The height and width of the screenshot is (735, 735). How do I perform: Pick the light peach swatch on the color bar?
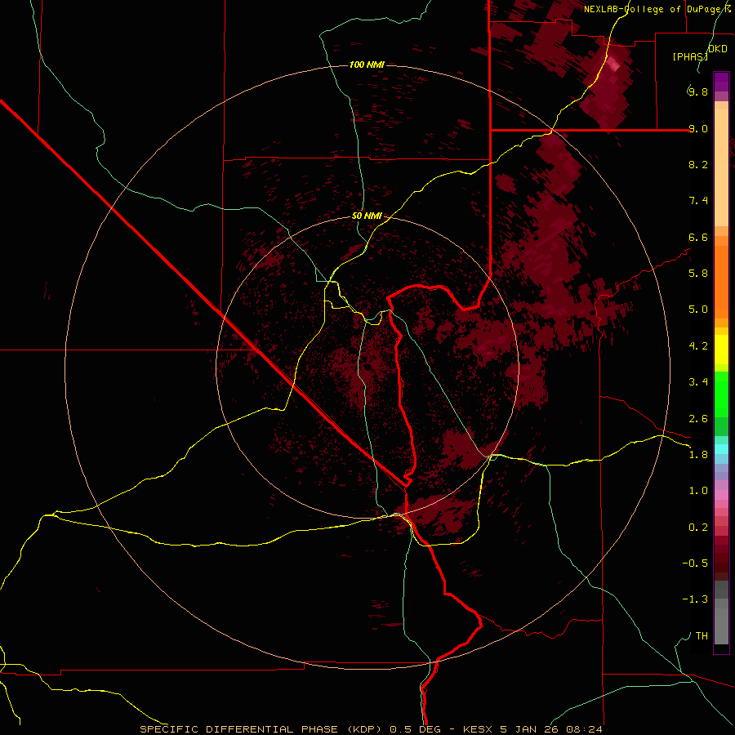click(721, 169)
